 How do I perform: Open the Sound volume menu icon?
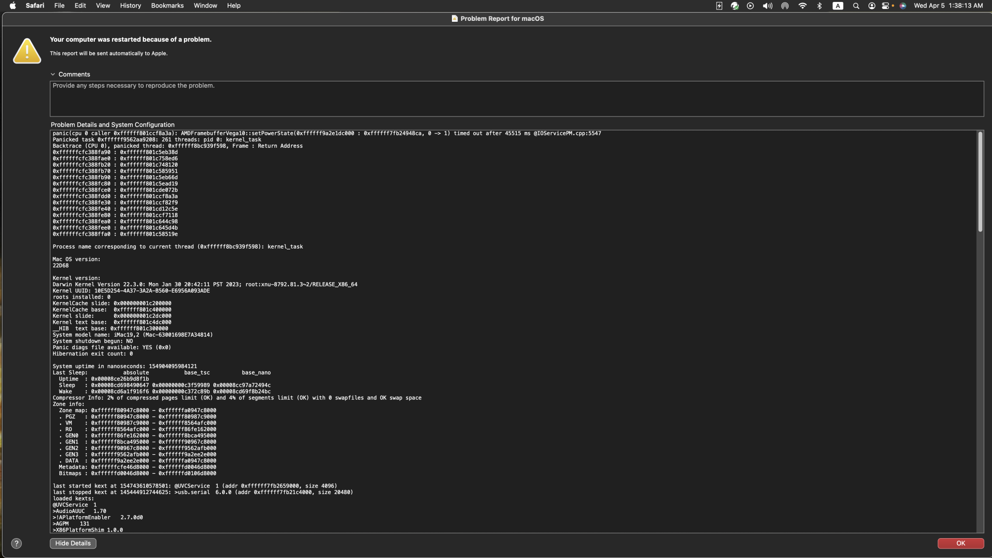point(767,5)
